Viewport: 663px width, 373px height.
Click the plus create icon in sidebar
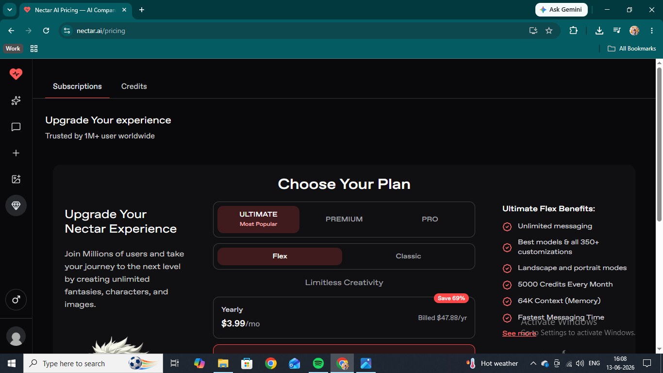click(x=16, y=153)
